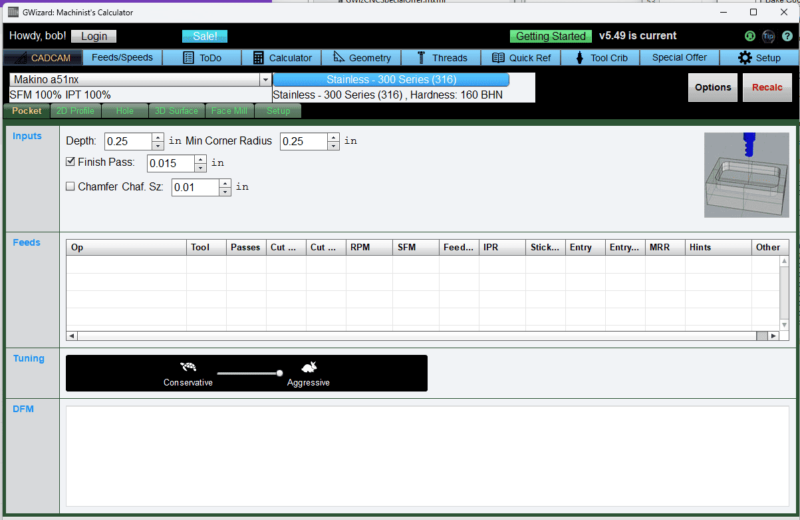The height and width of the screenshot is (520, 800).
Task: Increment Depth using its up arrow
Action: 158,137
